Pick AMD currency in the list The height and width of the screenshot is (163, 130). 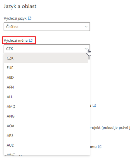pos(46,106)
